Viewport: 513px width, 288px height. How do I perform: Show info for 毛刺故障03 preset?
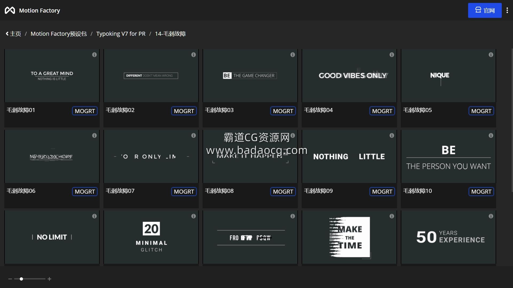(x=293, y=55)
